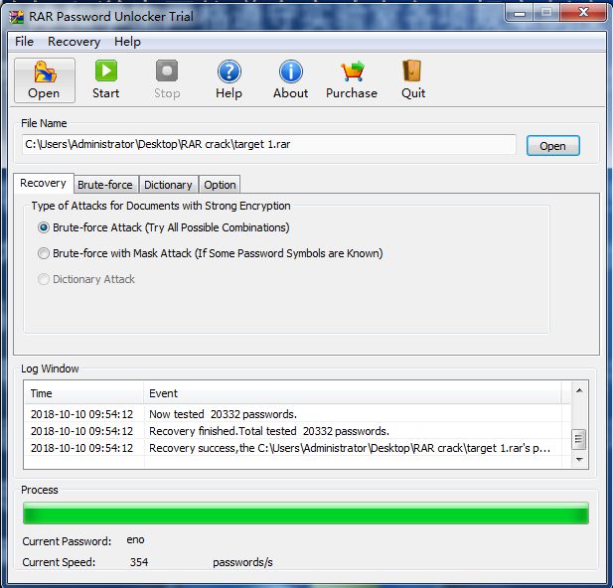Viewport: 613px width, 588px height.
Task: Select the 'Now tested 20332 passwords.' log row
Action: (297, 414)
